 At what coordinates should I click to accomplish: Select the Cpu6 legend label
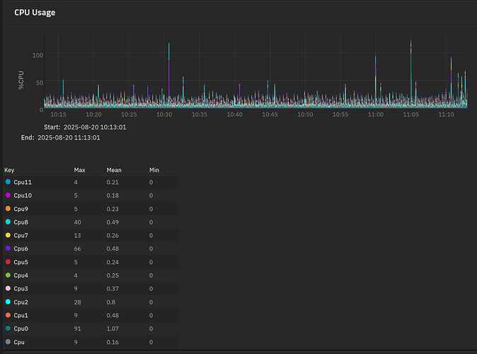[x=21, y=249]
